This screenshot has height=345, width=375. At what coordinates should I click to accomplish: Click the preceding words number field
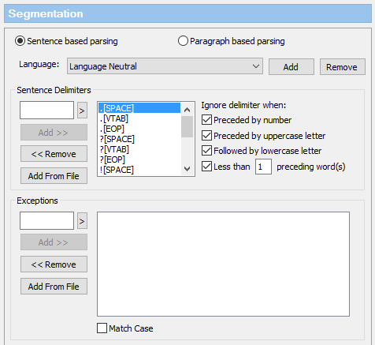pos(263,167)
